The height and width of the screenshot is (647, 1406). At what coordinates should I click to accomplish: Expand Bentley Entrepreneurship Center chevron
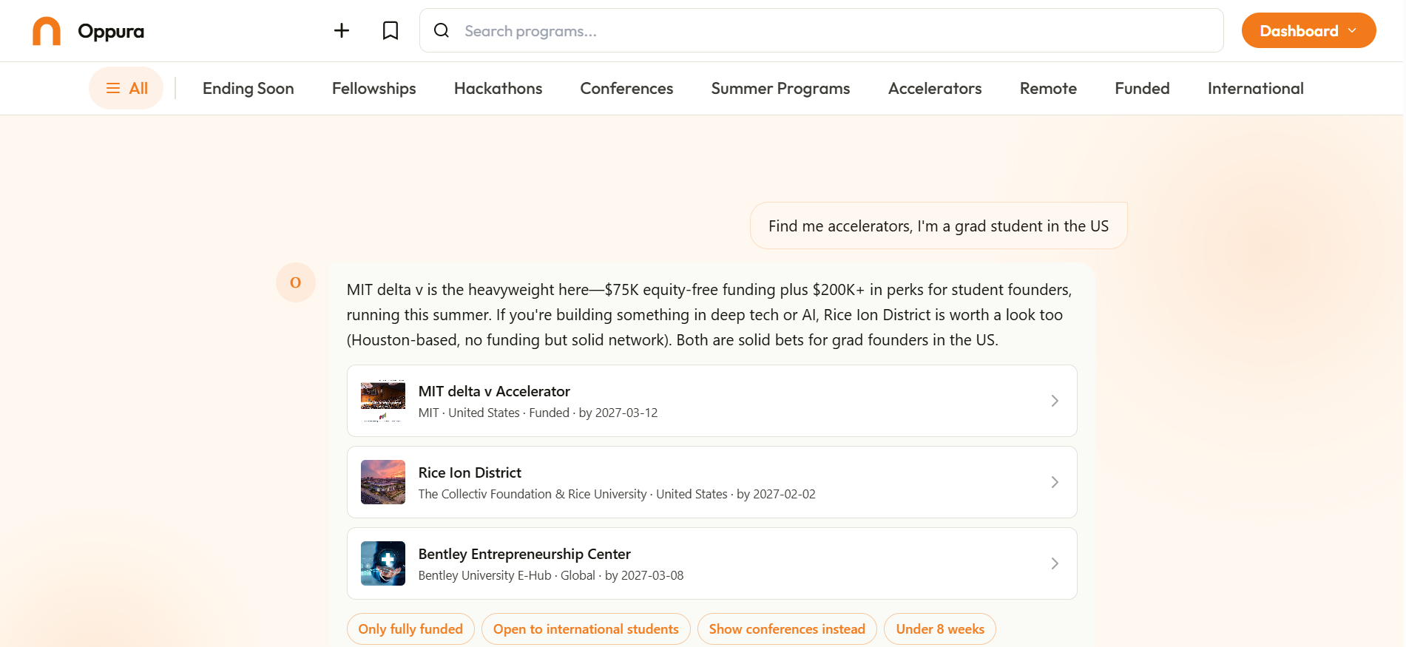[1055, 563]
